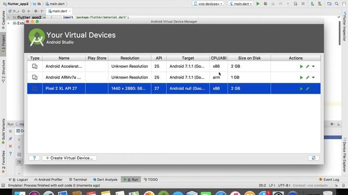Open the Favorites side panel
The width and height of the screenshot is (348, 195).
coord(3,162)
